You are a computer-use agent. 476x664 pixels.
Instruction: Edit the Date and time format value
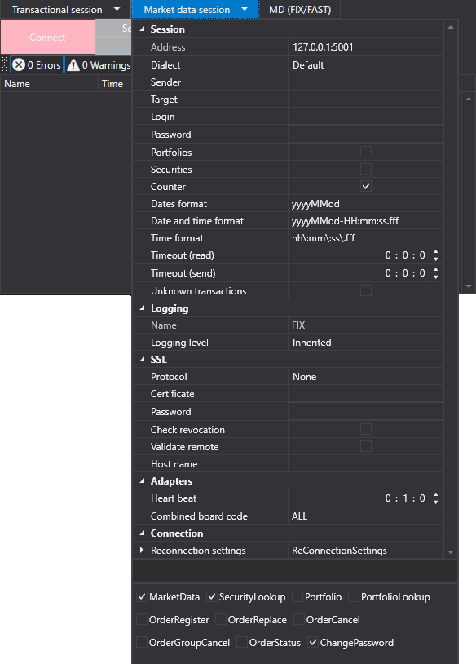pos(366,221)
